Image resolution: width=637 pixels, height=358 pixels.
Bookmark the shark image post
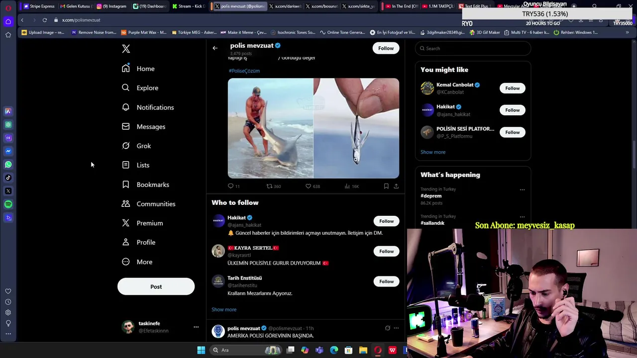[386, 186]
